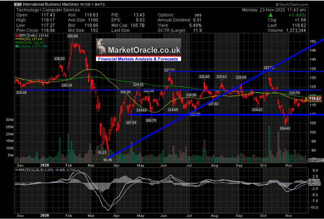Click the 150.84 peak price label

coord(72,36)
